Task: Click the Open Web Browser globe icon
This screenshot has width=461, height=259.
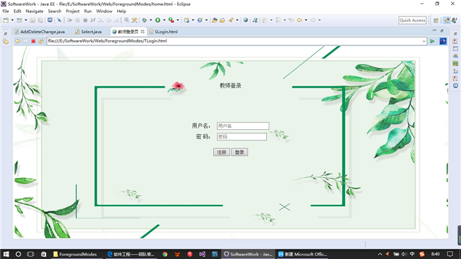Action: 246,20
